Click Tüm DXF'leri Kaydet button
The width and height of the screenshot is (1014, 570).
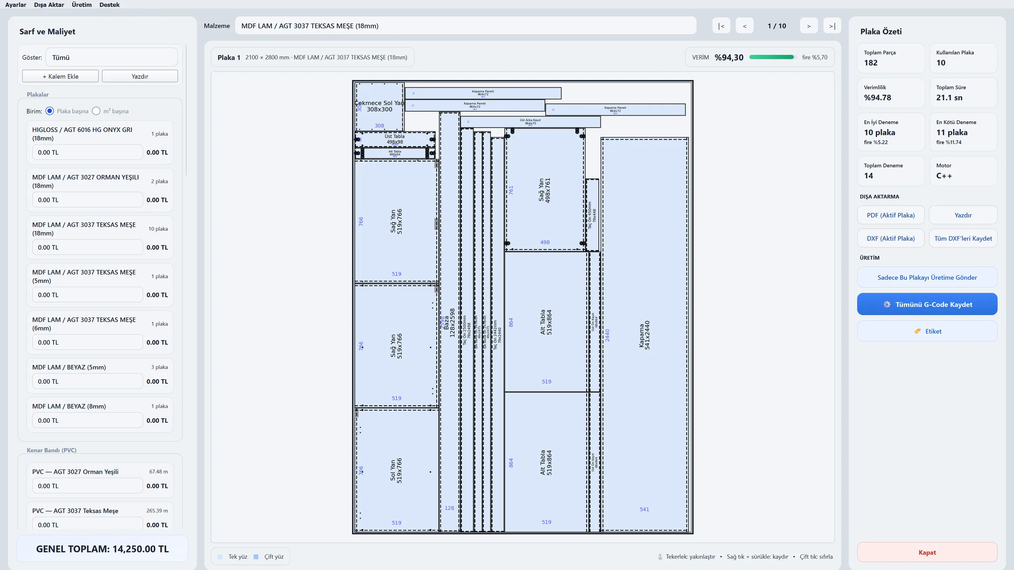(963, 238)
